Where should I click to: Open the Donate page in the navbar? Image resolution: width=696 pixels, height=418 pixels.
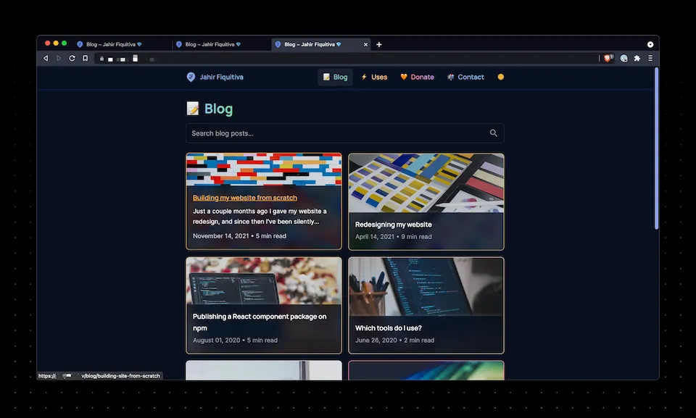click(417, 77)
